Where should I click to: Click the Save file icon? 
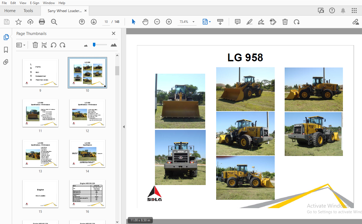tap(6, 22)
